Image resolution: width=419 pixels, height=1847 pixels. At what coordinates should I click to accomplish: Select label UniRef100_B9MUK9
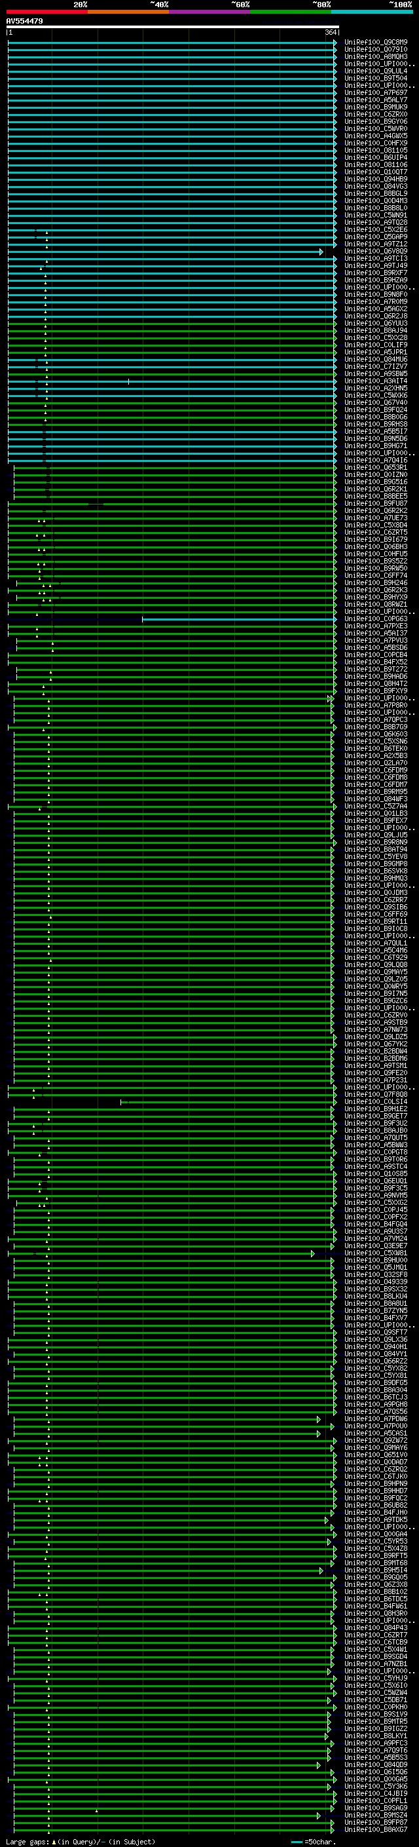[x=376, y=107]
